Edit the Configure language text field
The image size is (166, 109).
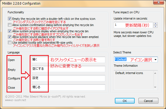(x=68, y=78)
